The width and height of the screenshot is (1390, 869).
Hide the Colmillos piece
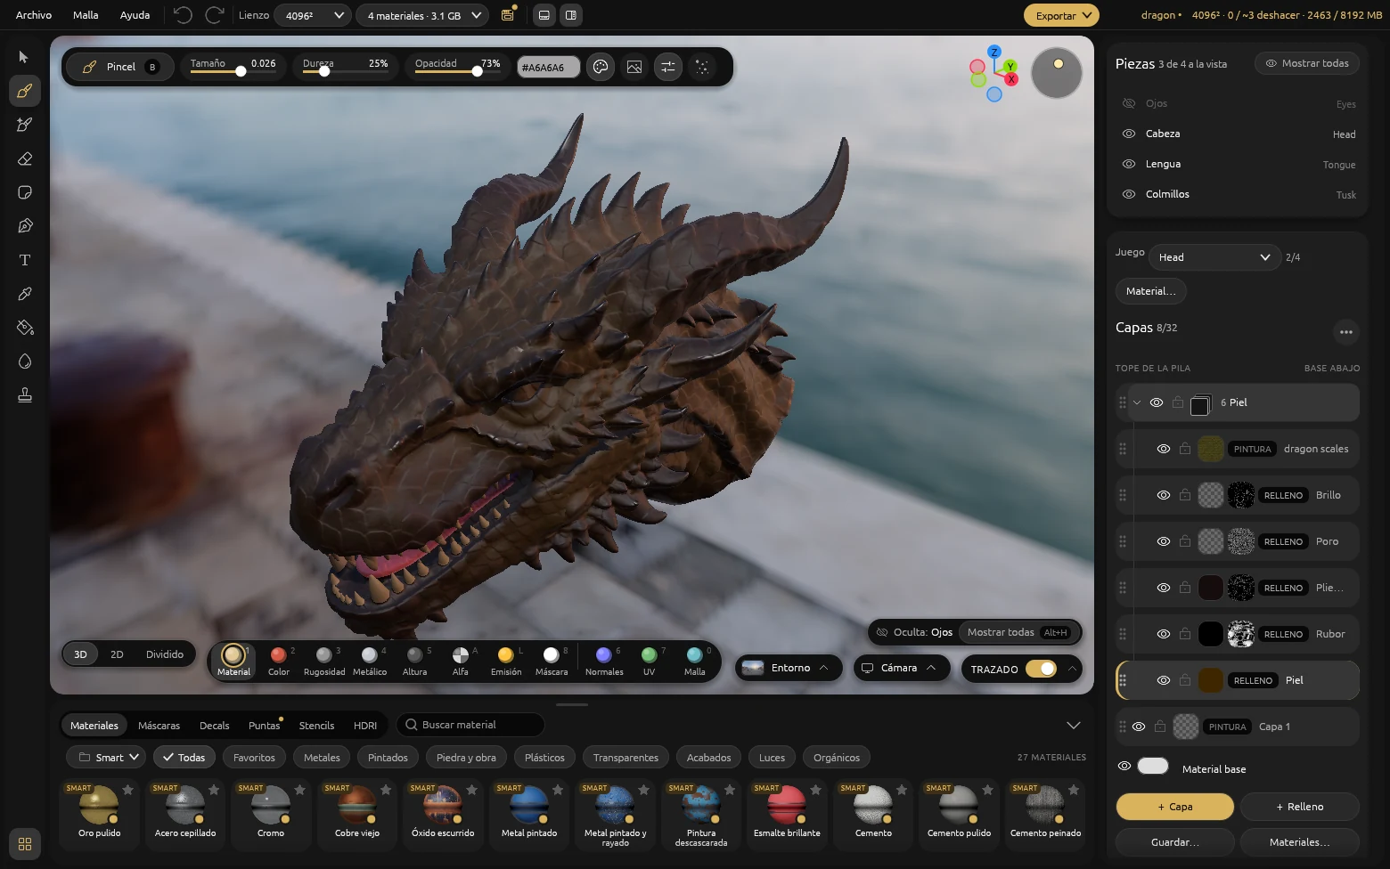point(1129,194)
